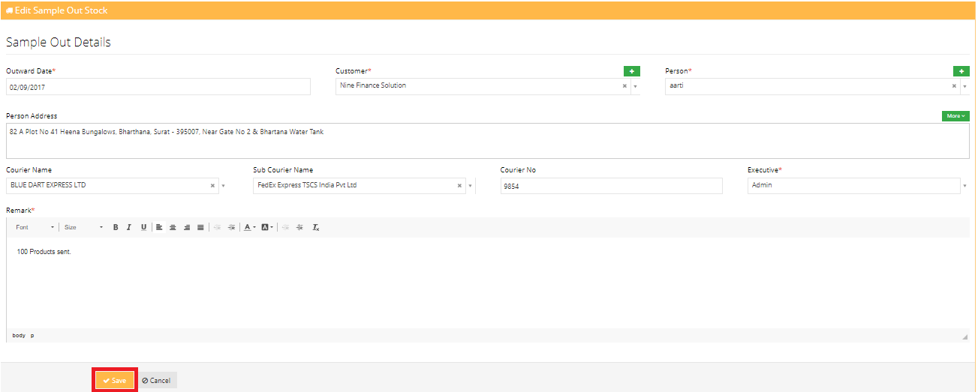This screenshot has height=392, width=978.
Task: Open the Size dropdown in the editor
Action: [83, 227]
